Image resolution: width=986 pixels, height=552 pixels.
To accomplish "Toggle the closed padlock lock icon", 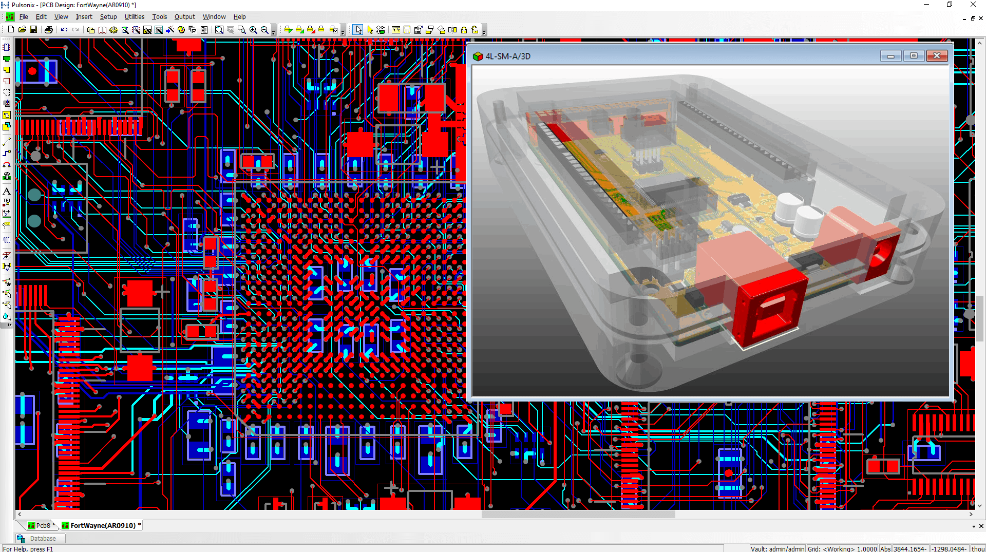I will tap(464, 30).
